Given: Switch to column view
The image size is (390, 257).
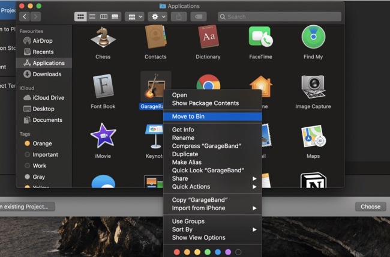Looking at the screenshot, I should pos(103,17).
